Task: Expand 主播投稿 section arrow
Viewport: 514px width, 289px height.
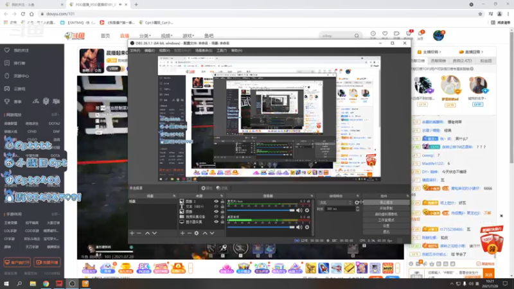Action: coord(440,52)
